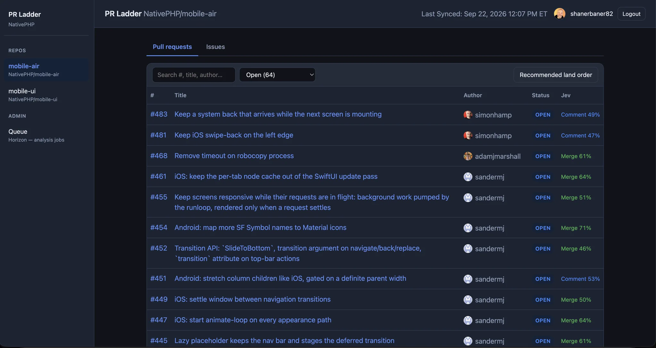This screenshot has height=348, width=656.
Task: Open "Keep iOS swipe-back on the left edge"
Action: tap(234, 135)
